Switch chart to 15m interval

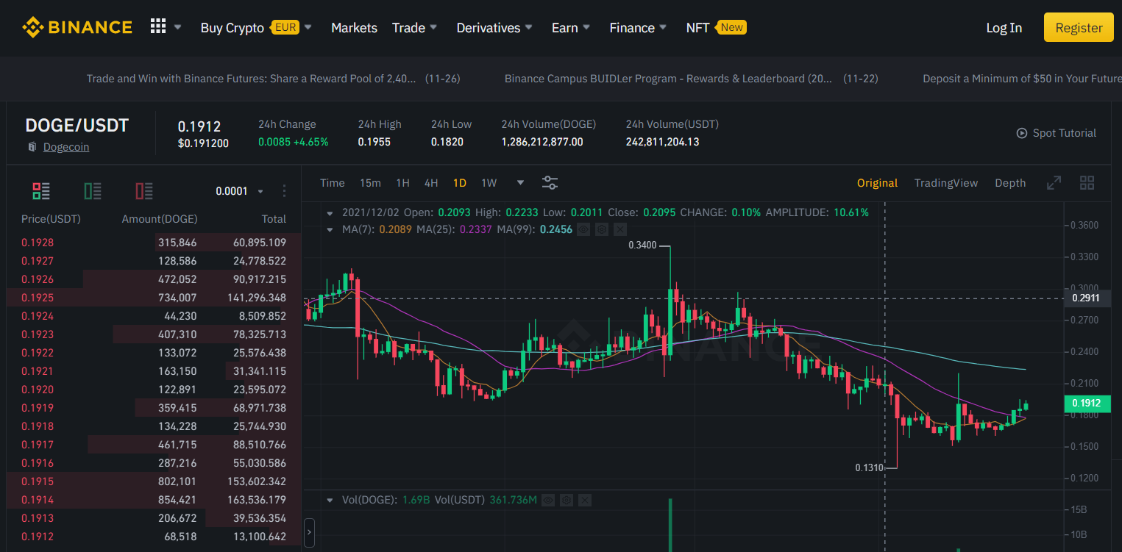370,183
